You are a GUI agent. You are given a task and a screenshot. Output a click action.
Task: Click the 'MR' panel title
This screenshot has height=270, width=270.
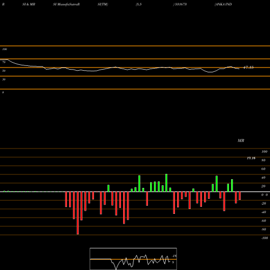[x=241, y=140]
